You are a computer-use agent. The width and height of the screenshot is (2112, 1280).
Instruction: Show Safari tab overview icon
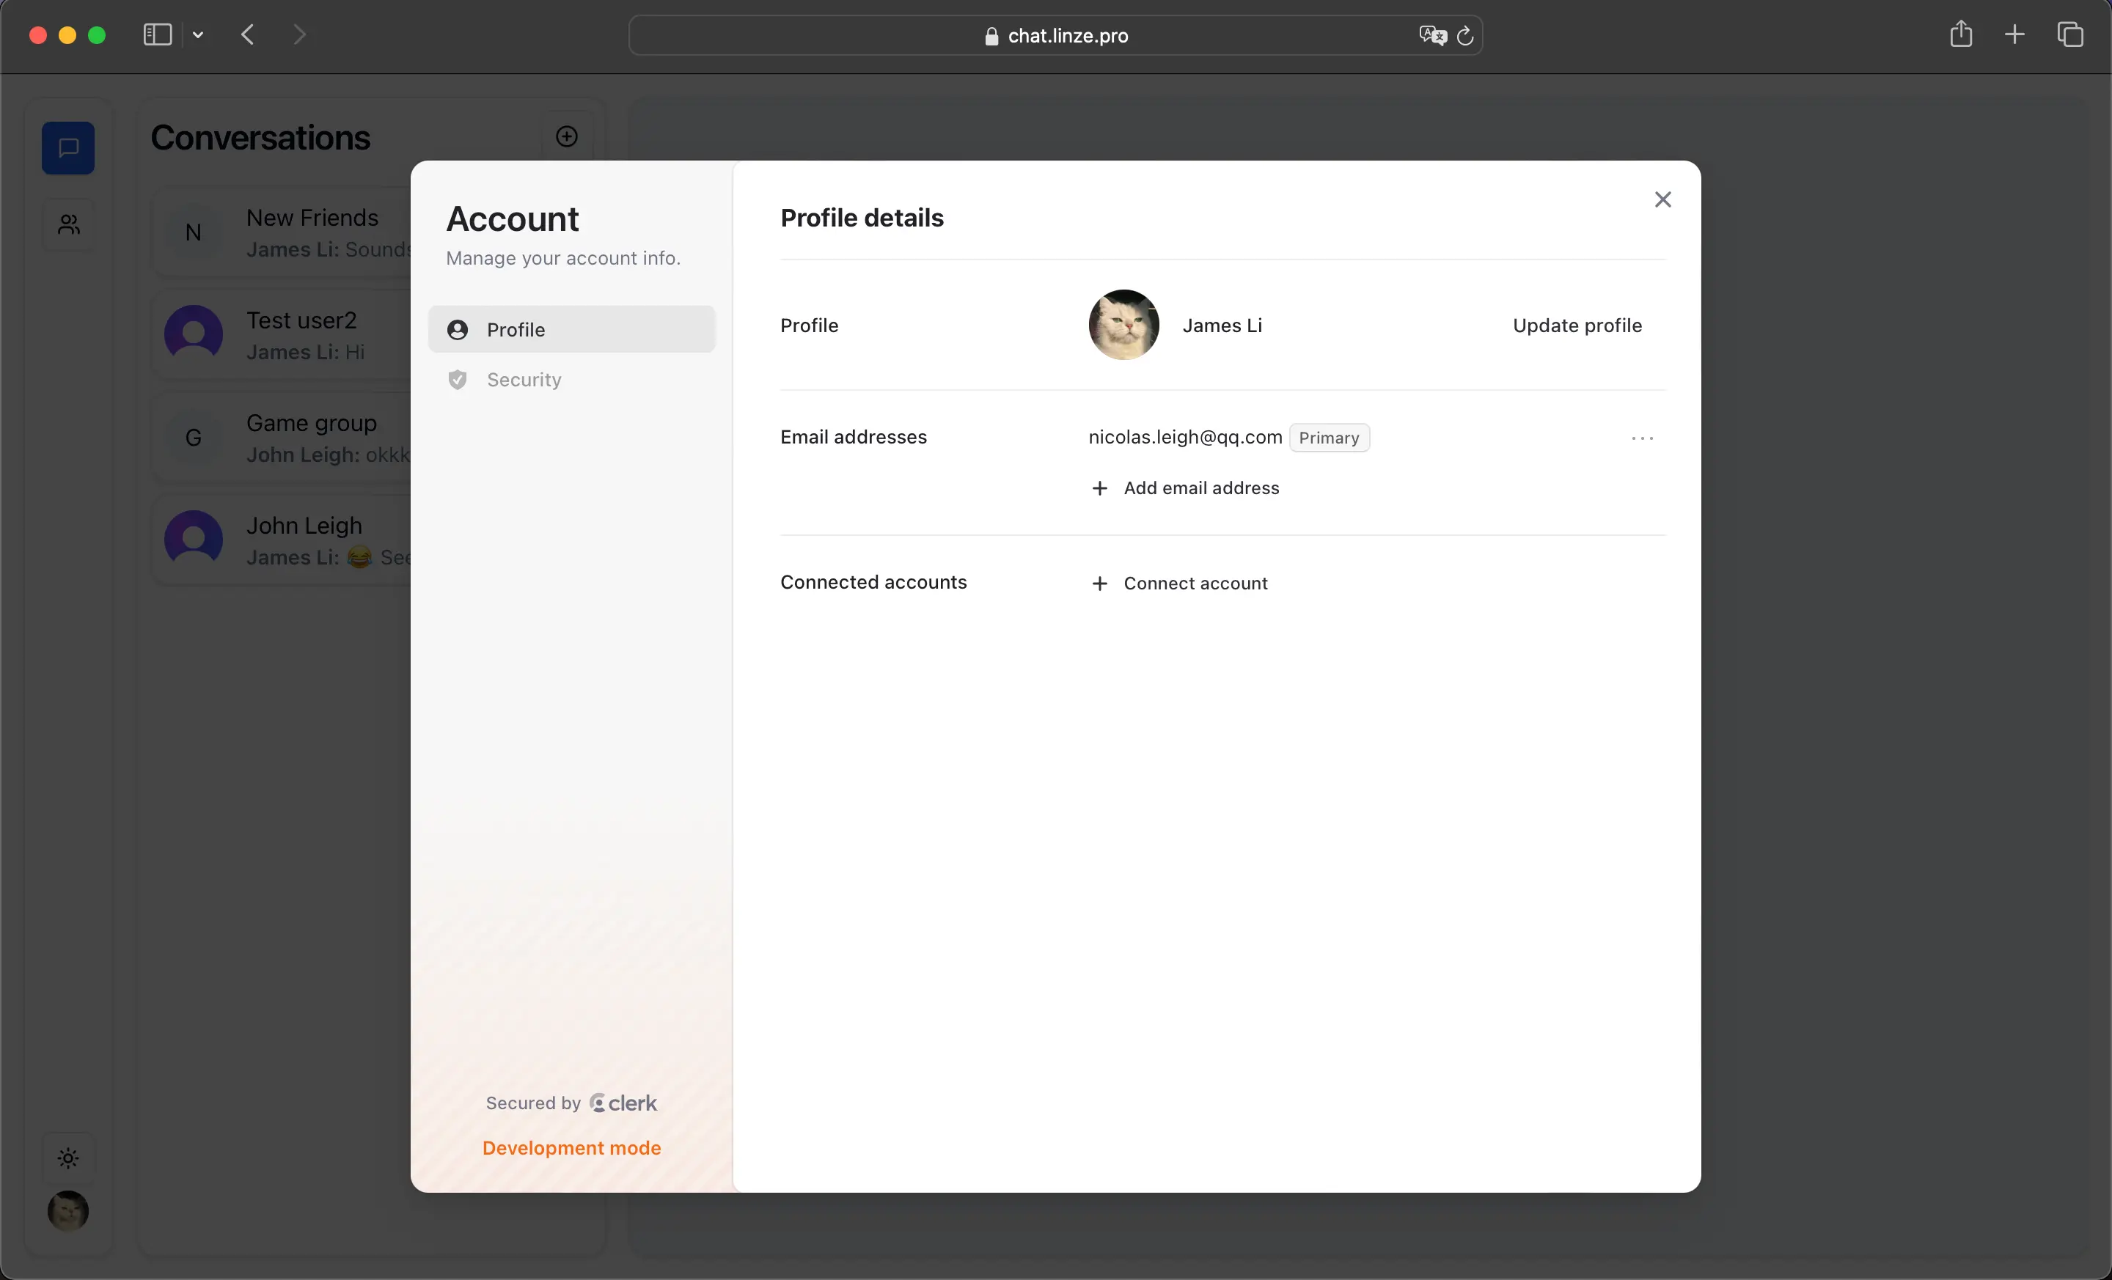pyautogui.click(x=2069, y=34)
